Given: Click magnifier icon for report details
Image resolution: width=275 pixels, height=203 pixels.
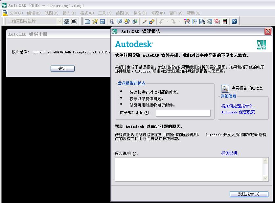Looking at the screenshot, I should click(225, 88).
